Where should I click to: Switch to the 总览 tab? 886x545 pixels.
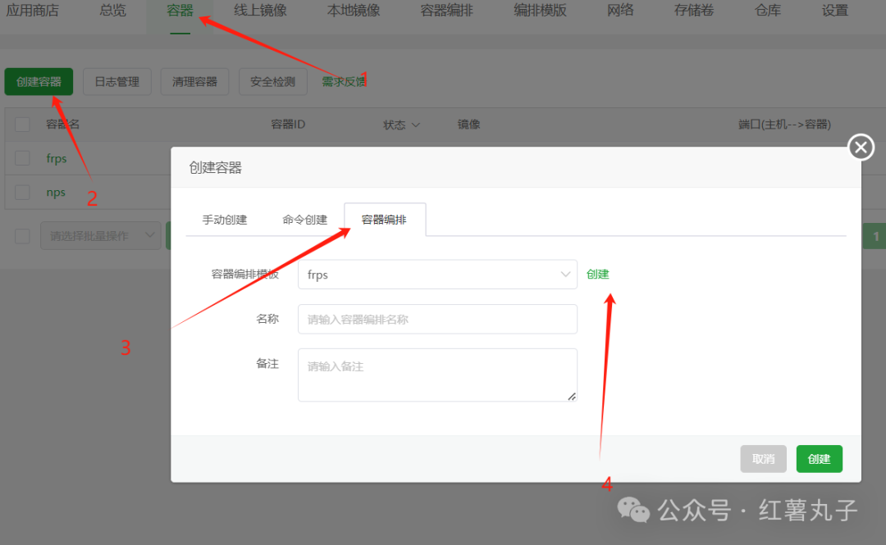click(x=112, y=11)
